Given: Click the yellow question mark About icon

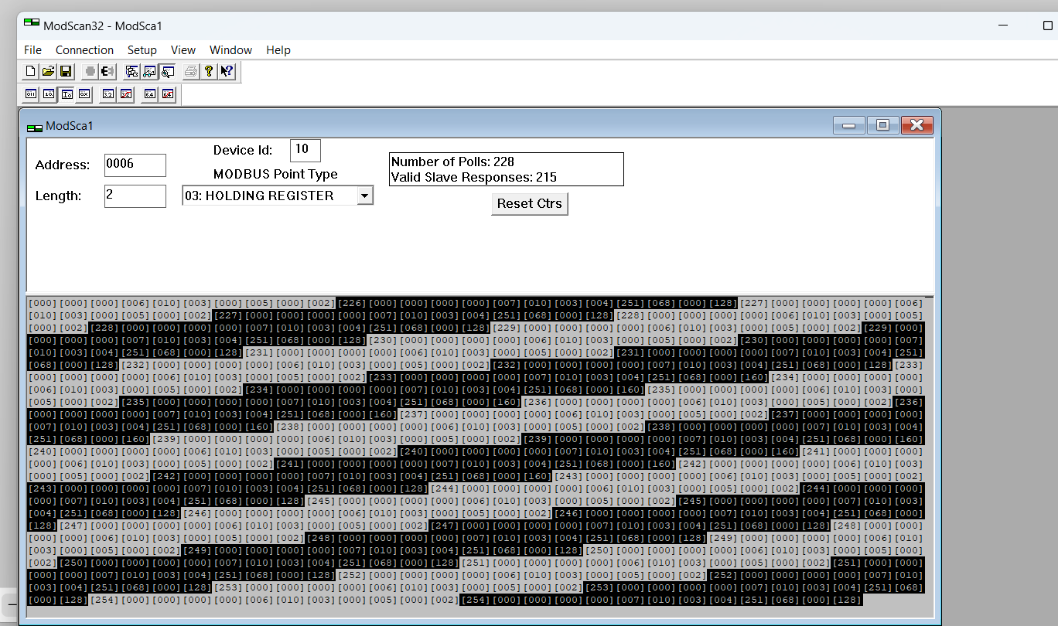Looking at the screenshot, I should point(209,72).
